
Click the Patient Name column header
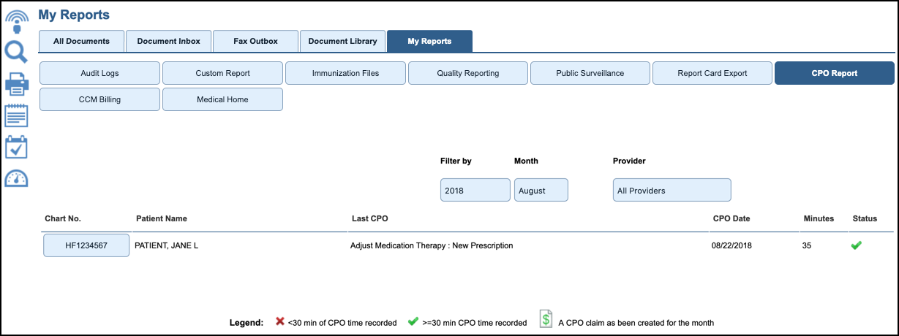point(162,218)
